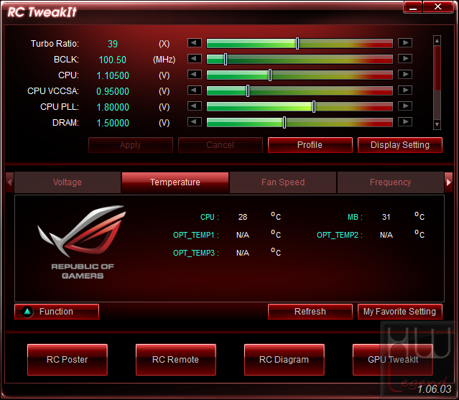
Task: Lower CPU voltage with left arrow
Action: [195, 74]
